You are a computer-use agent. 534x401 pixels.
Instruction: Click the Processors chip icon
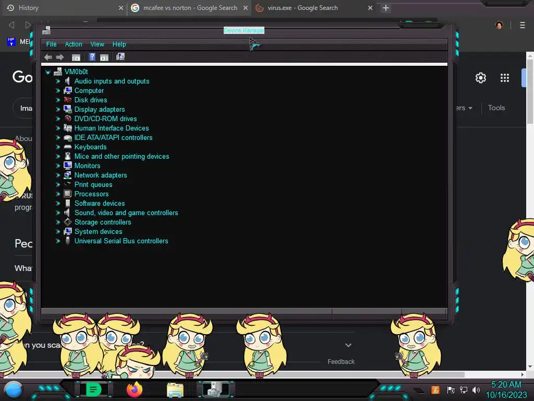(x=67, y=194)
